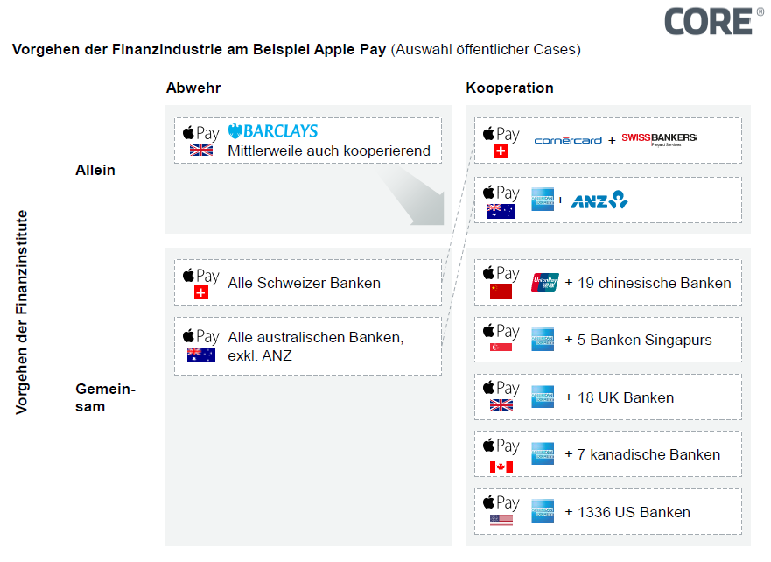
Task: Click the Singapore flag icon
Action: tap(501, 348)
